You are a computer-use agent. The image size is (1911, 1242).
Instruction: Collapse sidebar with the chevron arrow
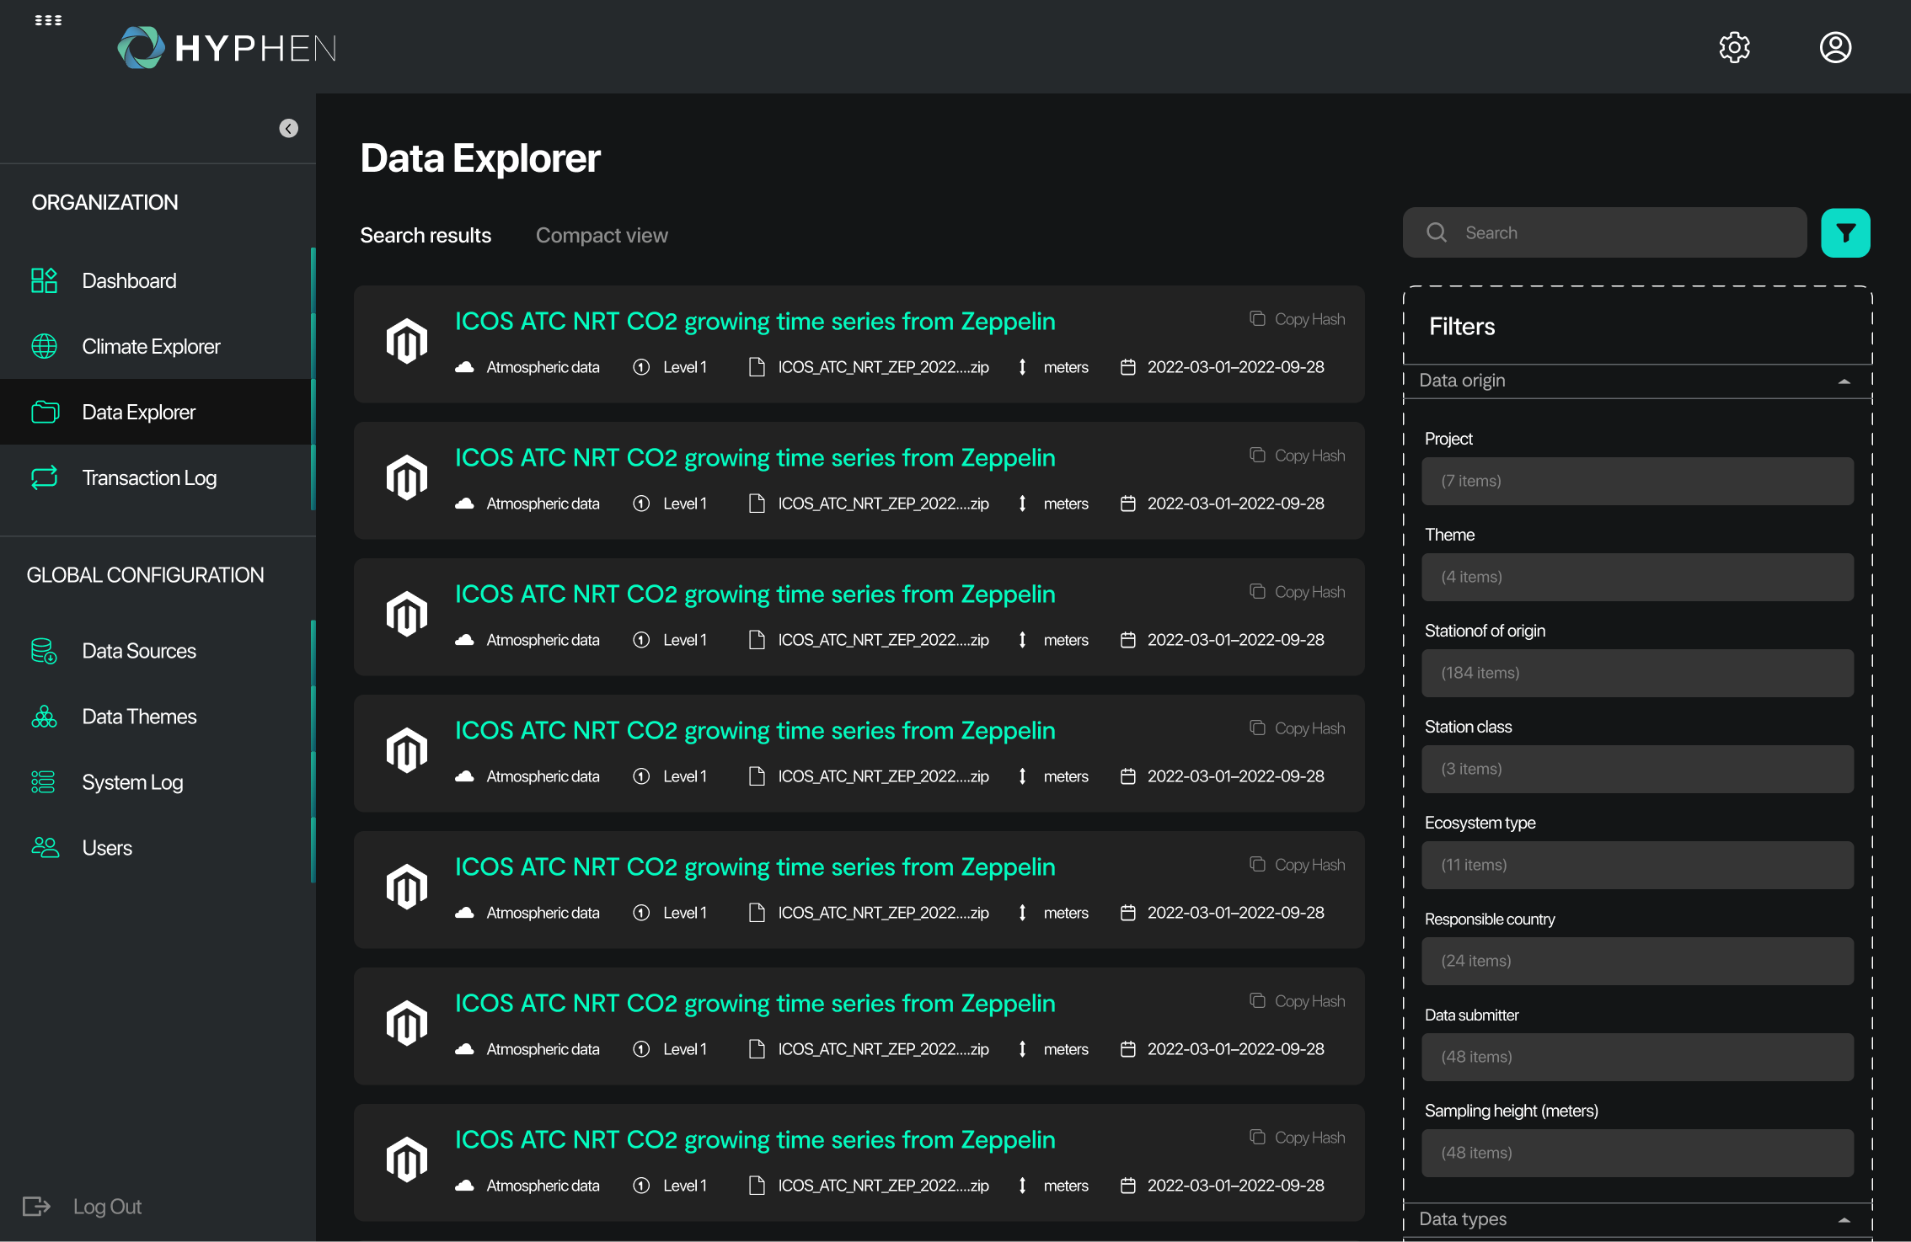click(x=289, y=128)
